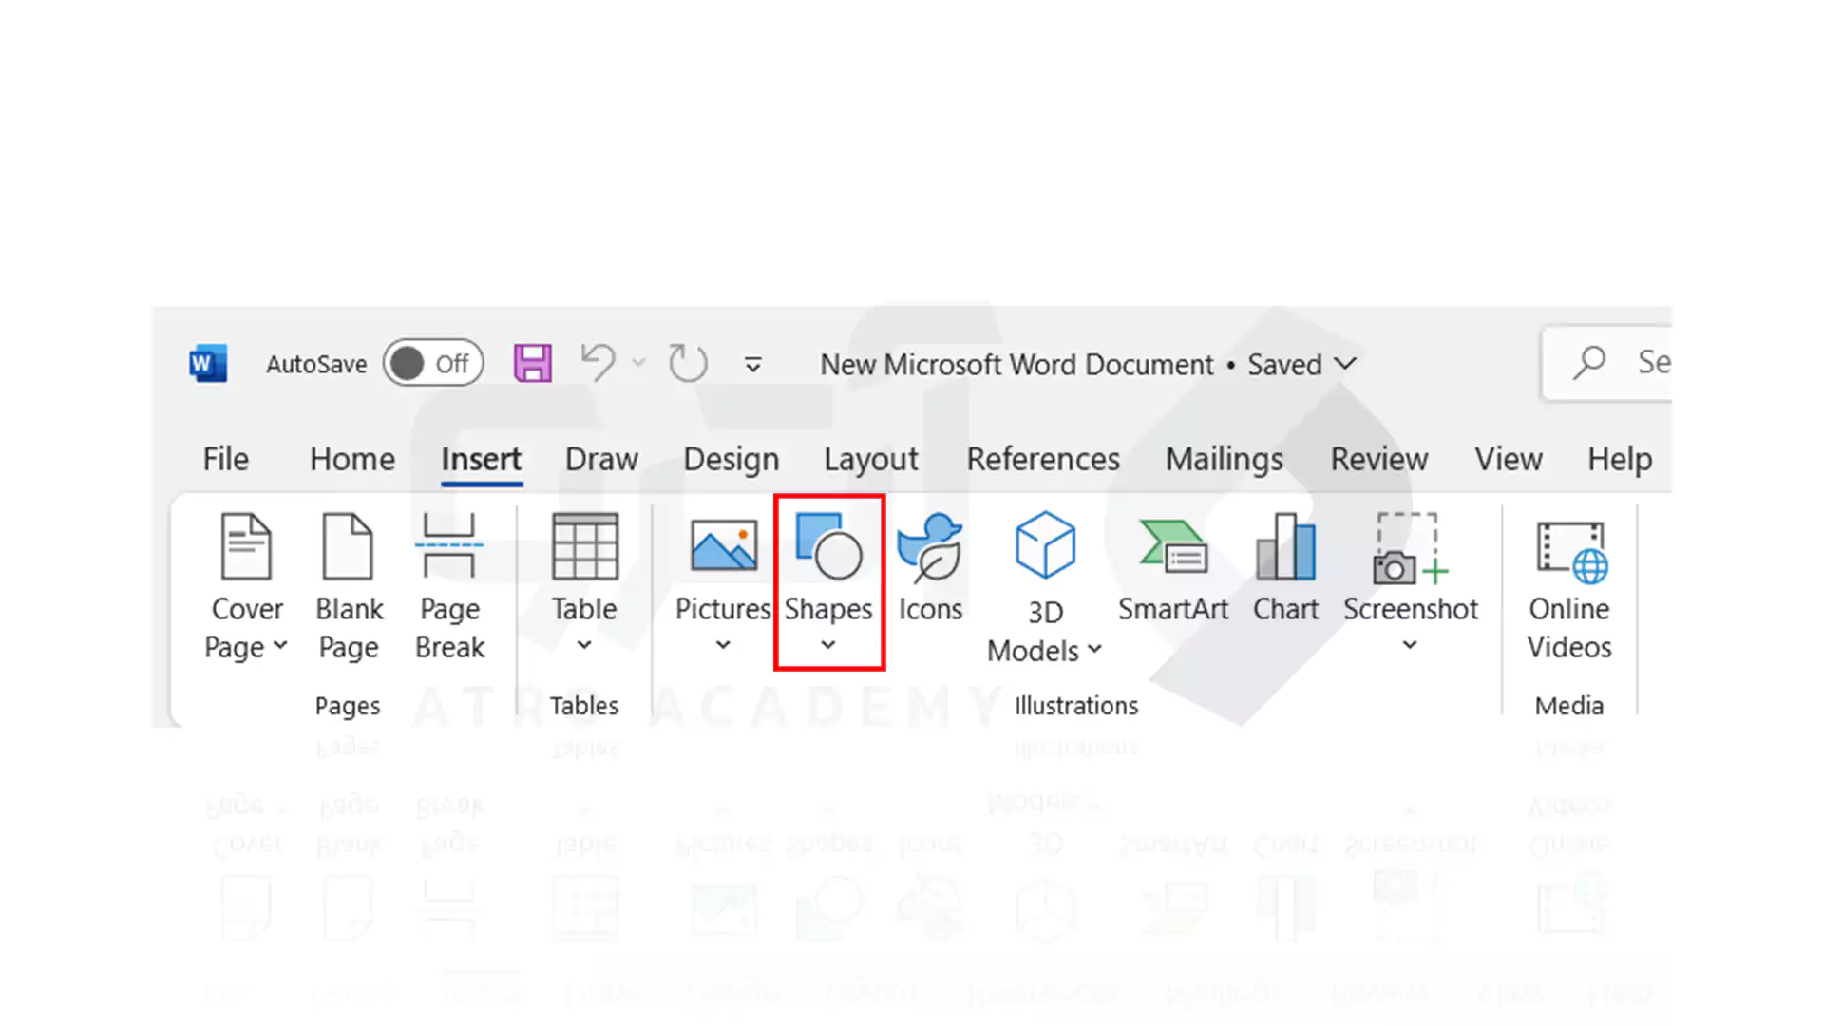Open the Help tab
1824x1026 pixels.
coord(1620,460)
